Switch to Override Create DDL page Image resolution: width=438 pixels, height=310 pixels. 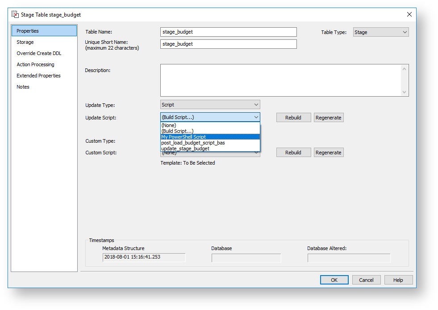click(39, 53)
